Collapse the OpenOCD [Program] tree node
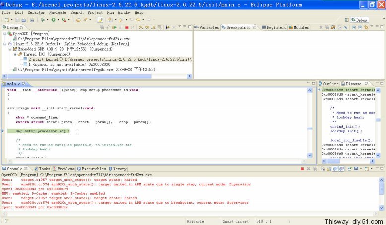The image size is (386, 225). coord(5,34)
